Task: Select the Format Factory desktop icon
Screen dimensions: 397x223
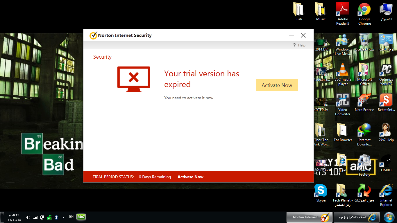Action: 364,165
